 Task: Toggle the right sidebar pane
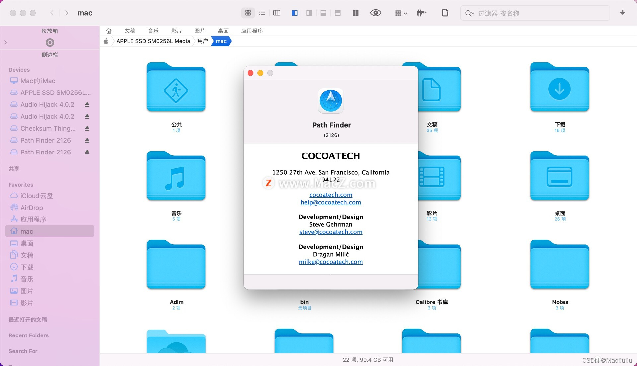[x=309, y=13]
